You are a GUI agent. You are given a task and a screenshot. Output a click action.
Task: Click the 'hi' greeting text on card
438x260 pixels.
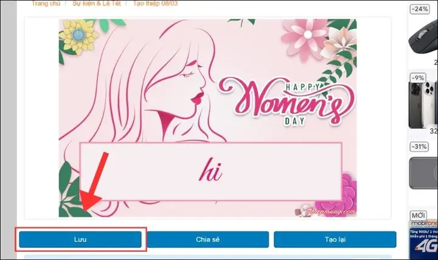click(x=210, y=170)
